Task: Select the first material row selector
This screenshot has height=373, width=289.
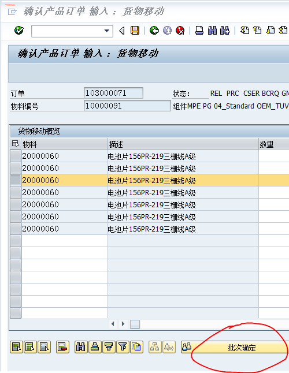Action: (x=16, y=156)
